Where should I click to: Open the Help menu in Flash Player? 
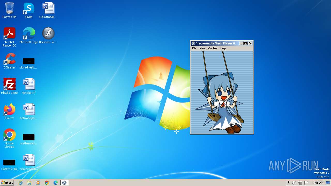223,48
